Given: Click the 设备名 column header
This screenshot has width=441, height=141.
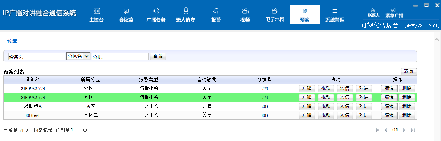Looking at the screenshot, I should tap(33, 80).
